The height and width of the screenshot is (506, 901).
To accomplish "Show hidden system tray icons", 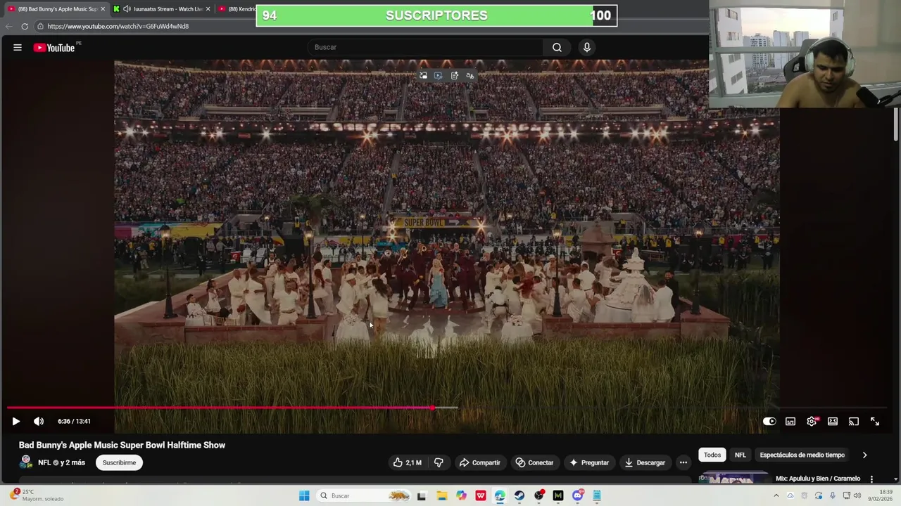I will coord(776,495).
